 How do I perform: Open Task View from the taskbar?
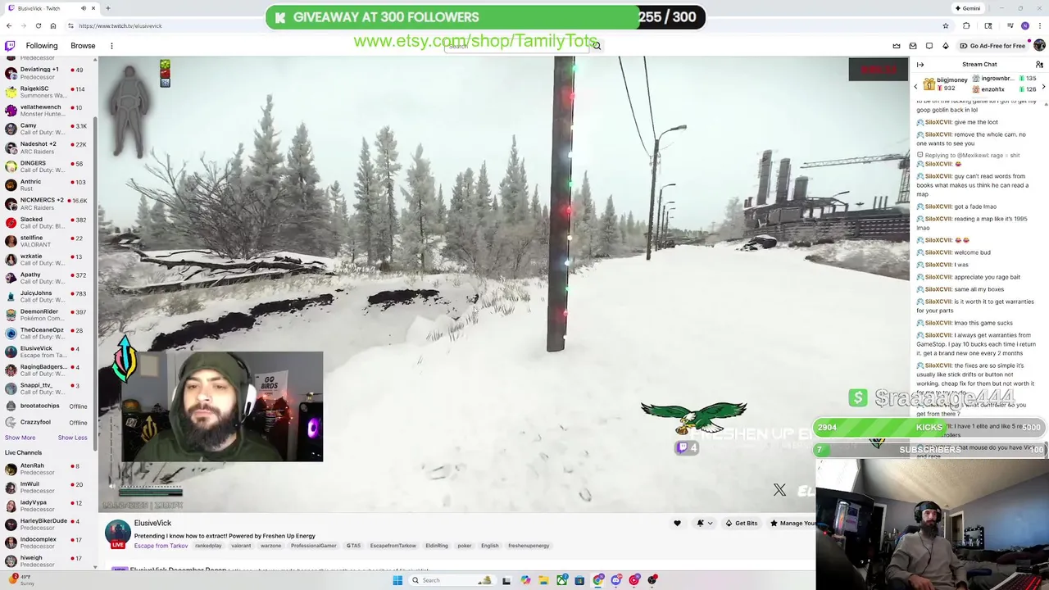pyautogui.click(x=506, y=580)
